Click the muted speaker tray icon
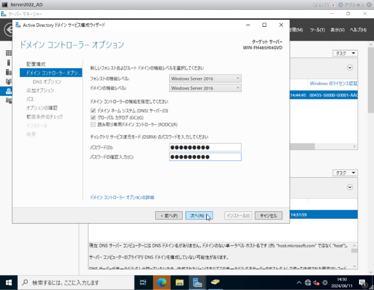 tap(316, 283)
